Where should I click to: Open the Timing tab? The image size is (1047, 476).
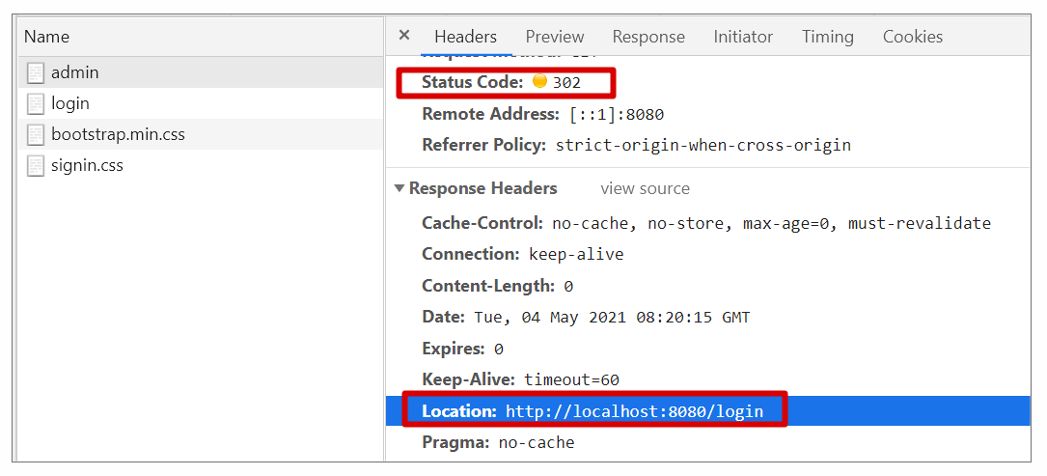(x=827, y=37)
